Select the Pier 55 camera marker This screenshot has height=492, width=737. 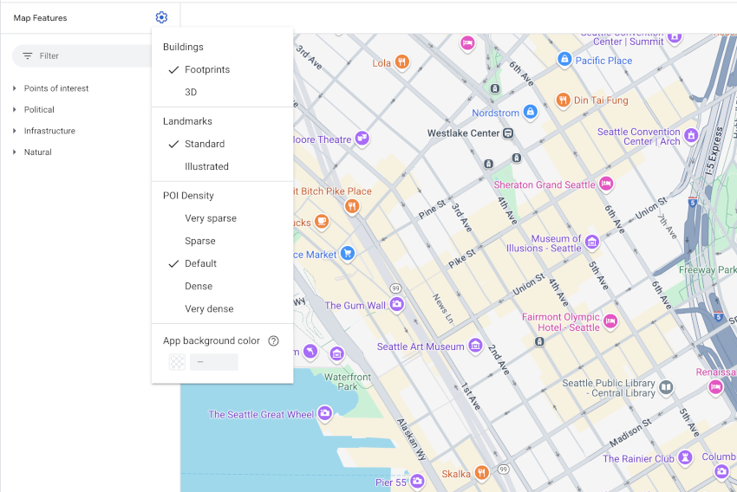417,482
